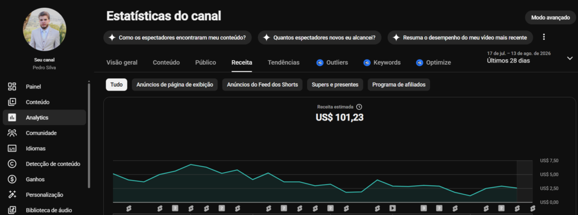Click the play video marker under chart
578x215 pixels.
pos(393,208)
